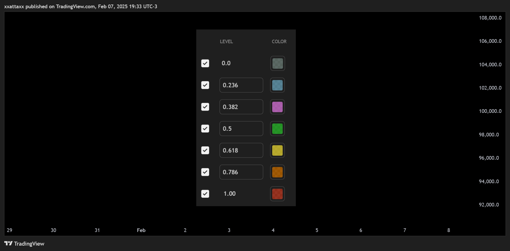Viewport: 510px width, 251px height.
Task: Click the 8 date axis label
Action: point(449,230)
